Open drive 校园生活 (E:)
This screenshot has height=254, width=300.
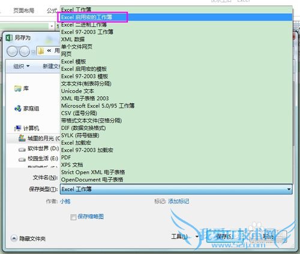[x=38, y=159]
